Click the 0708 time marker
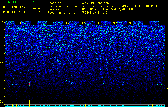This screenshot has height=107, width=168. (x=130, y=23)
